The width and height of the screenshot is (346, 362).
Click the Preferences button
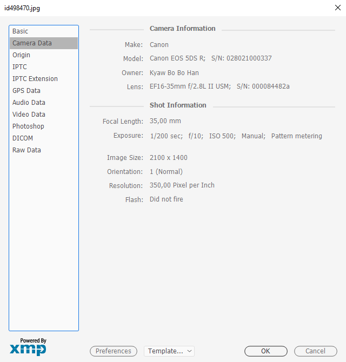pyautogui.click(x=114, y=351)
